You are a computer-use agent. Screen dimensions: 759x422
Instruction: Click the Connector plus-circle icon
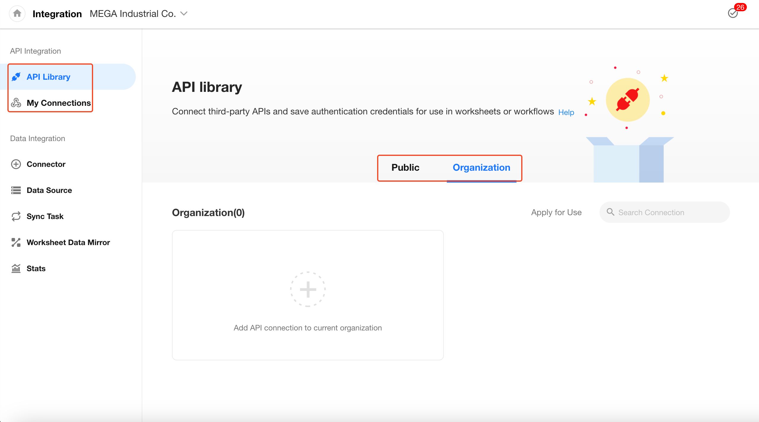pos(16,164)
